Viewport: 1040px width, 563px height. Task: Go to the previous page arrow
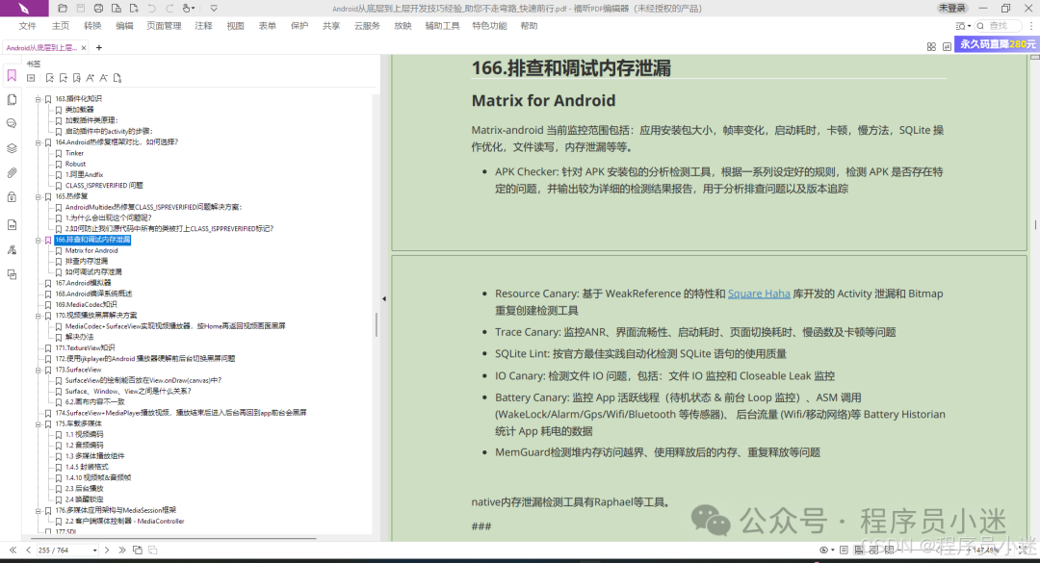(x=28, y=550)
